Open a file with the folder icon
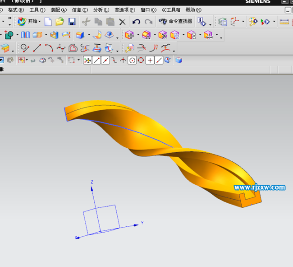The image size is (293, 267). 60,21
